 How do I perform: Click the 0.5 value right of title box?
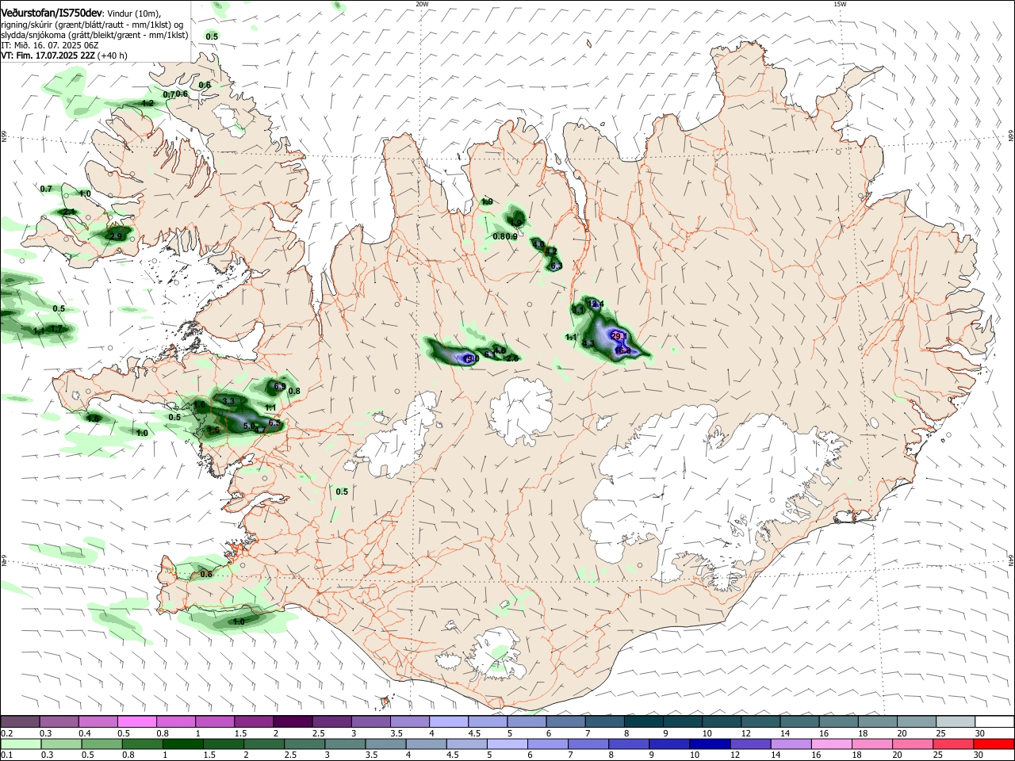coord(212,36)
